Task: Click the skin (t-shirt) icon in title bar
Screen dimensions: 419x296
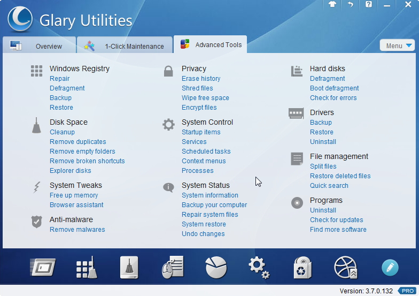Action: [x=332, y=4]
